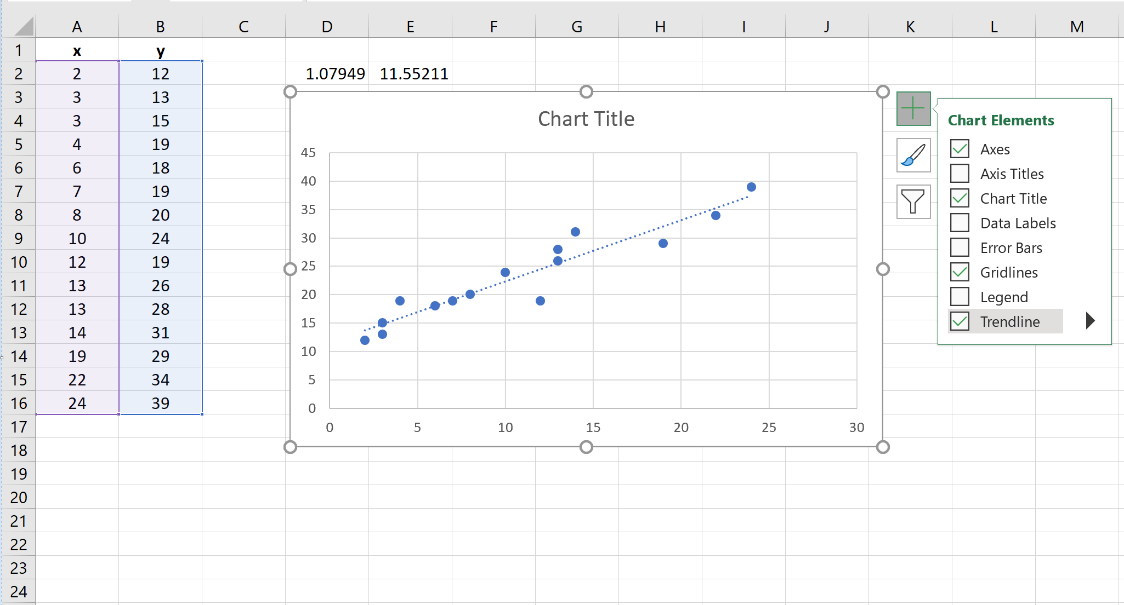Open the Chart Filters funnel icon

point(912,202)
